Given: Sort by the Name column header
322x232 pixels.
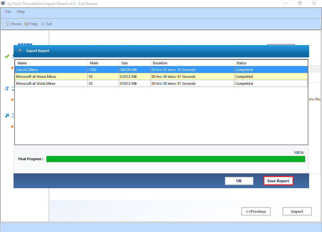Looking at the screenshot, I should [51, 63].
